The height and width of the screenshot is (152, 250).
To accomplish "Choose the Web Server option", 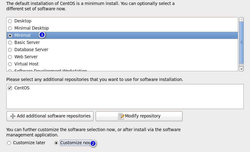I will click(10, 57).
